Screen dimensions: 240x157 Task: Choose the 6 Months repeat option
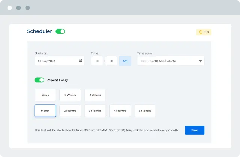145,111
